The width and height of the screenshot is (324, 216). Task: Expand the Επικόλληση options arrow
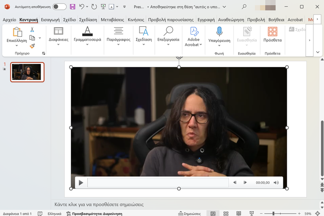[17, 45]
